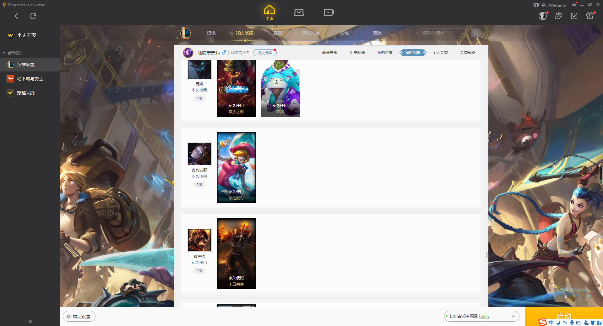
Task: Open the user avatar icon
Action: pos(543,16)
